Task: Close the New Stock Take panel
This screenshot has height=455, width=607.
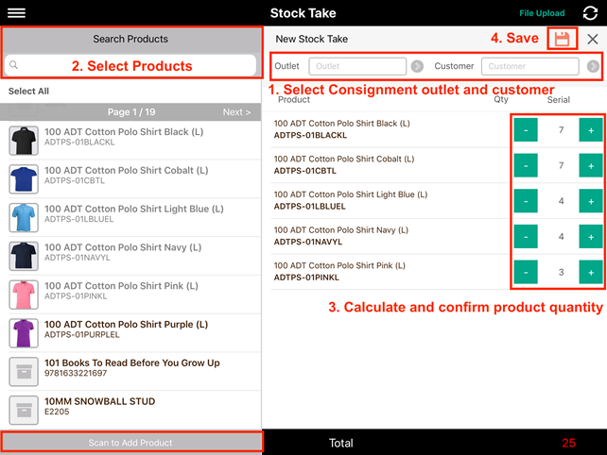Action: [x=592, y=39]
